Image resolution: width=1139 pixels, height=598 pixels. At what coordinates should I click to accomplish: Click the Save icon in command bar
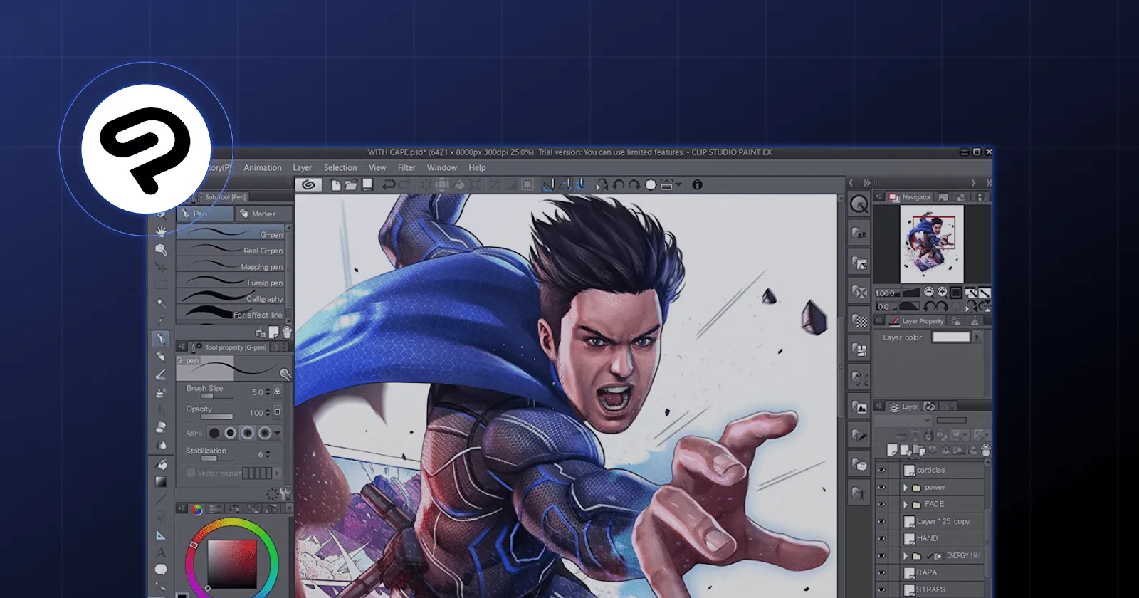point(367,184)
